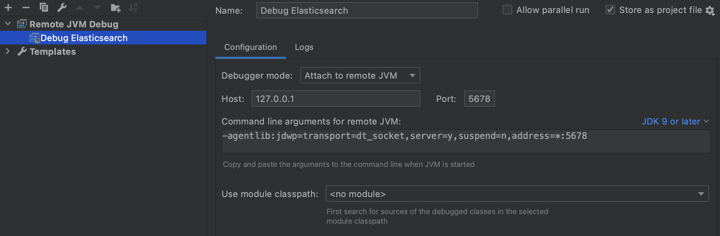Viewport: 720px width, 236px height.
Task: Click the Remove Configuration minus icon
Action: 26,8
